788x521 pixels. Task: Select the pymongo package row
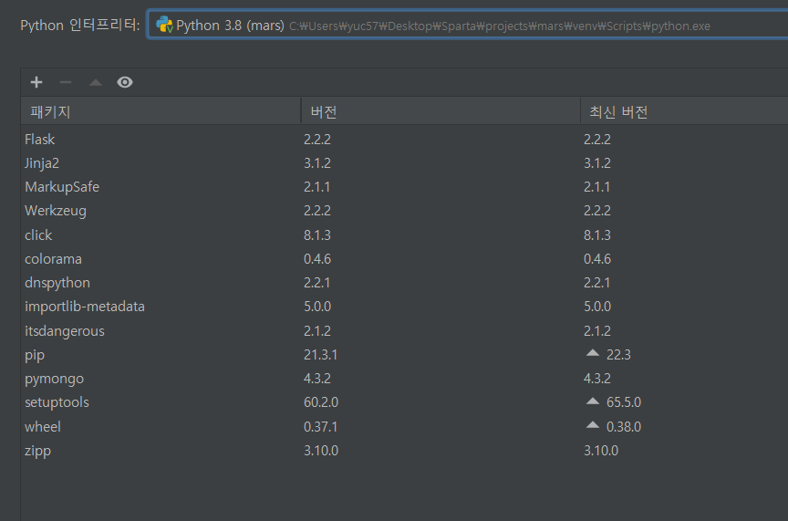coord(404,378)
